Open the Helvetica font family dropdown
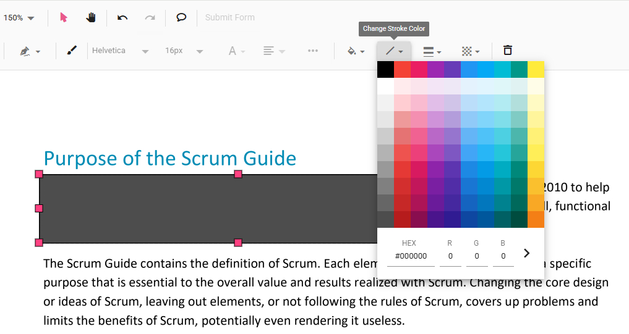 [x=120, y=51]
